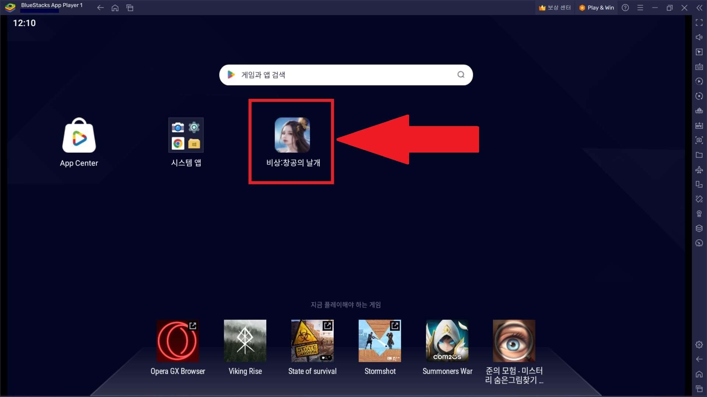Click the 게임과 앱 검색 search field
Viewport: 707px width, 397px height.
[346, 75]
